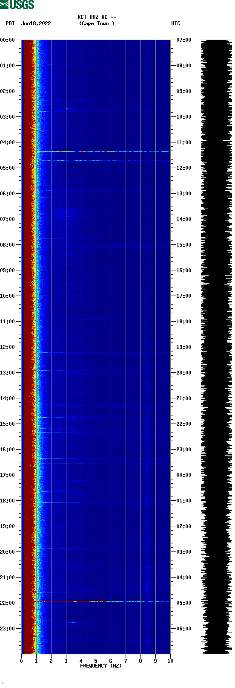
Task: Click the frequency axis tick '10'
Action: tap(170, 661)
